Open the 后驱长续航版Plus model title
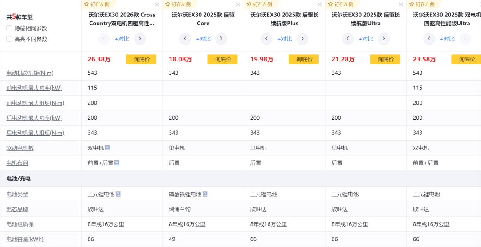This screenshot has width=481, height=247. pos(284,19)
